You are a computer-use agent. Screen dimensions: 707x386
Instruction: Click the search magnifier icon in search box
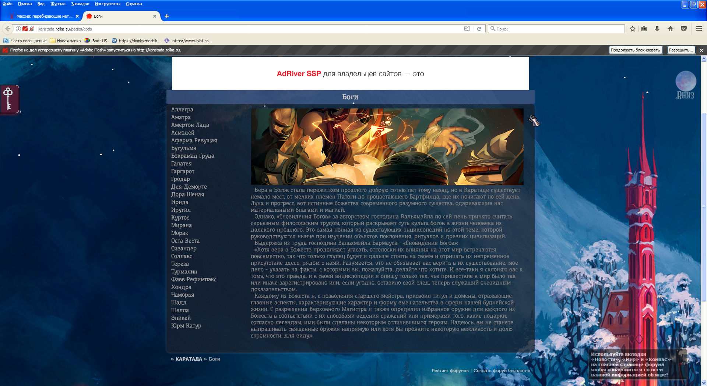(493, 29)
